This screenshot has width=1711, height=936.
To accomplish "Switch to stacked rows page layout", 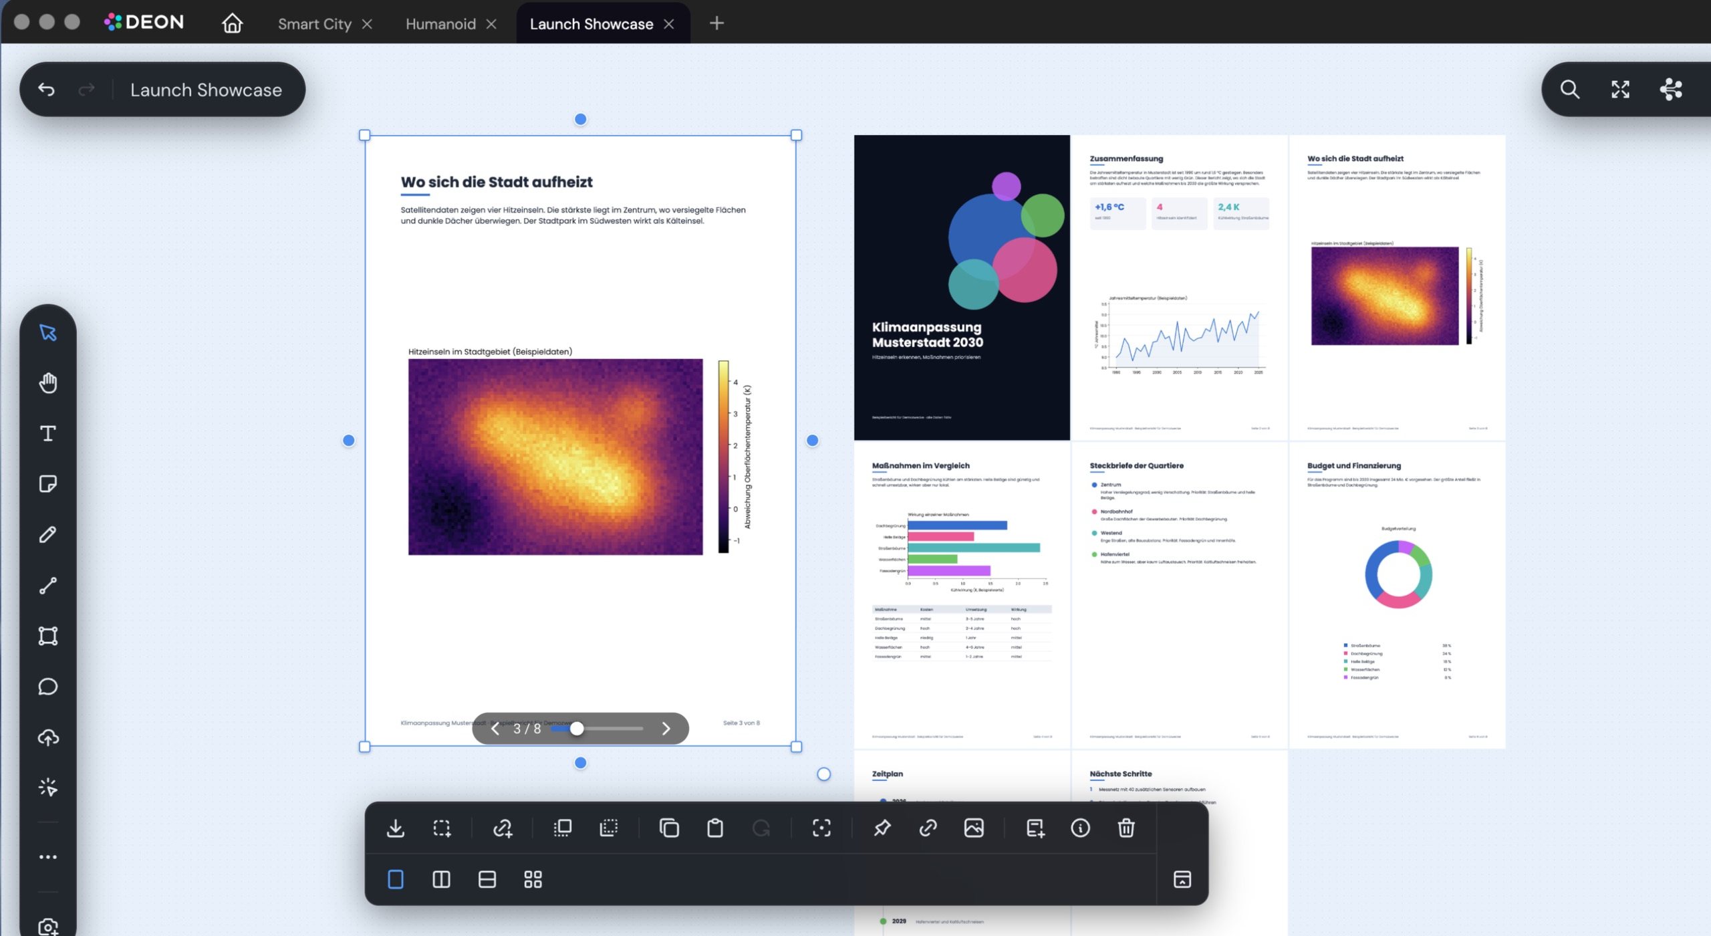I will (487, 879).
